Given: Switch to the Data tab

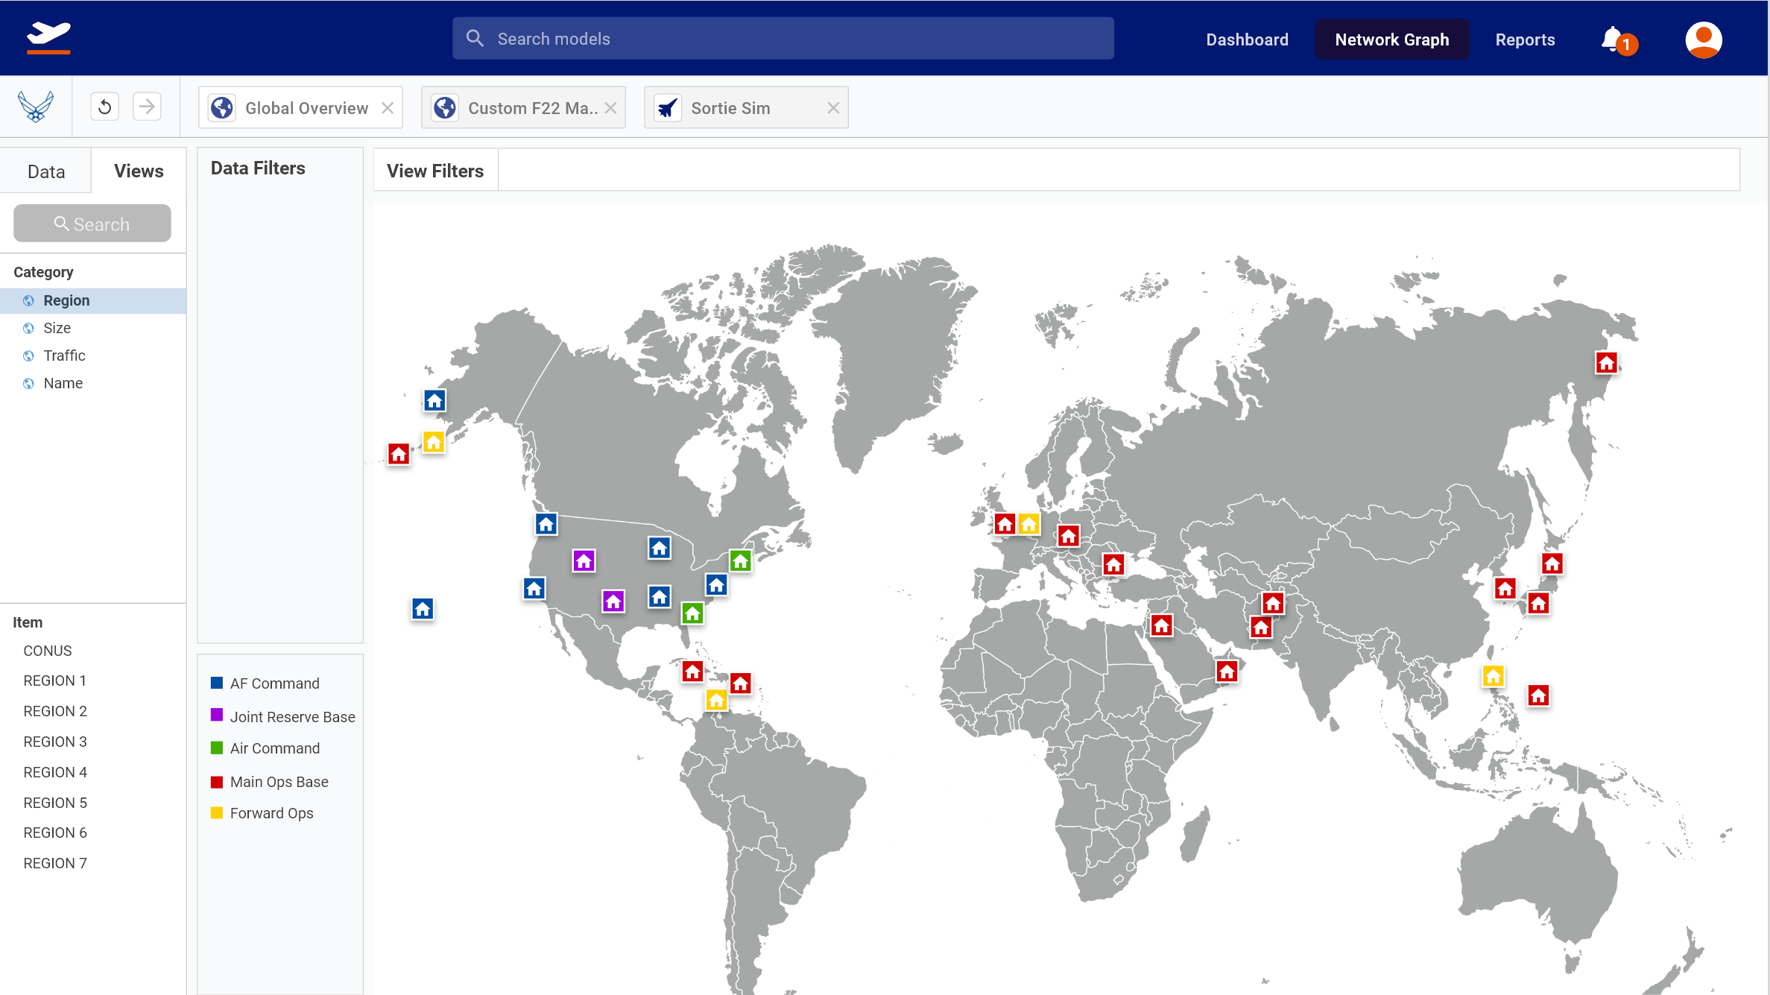Looking at the screenshot, I should click(x=46, y=171).
